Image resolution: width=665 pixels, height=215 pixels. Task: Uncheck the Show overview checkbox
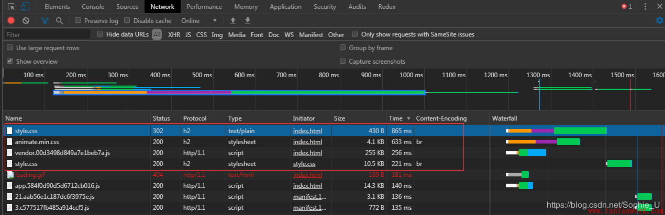10,61
